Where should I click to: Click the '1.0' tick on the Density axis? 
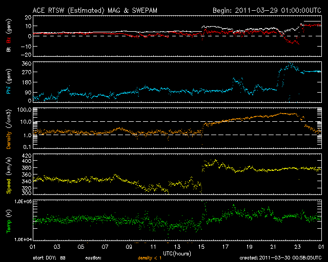(x=27, y=136)
